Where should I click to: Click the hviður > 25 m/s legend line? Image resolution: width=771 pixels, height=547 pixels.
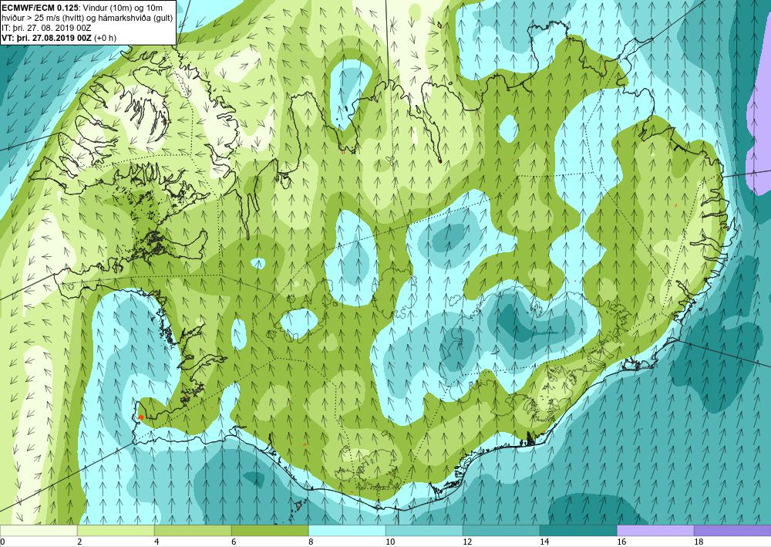(x=87, y=18)
